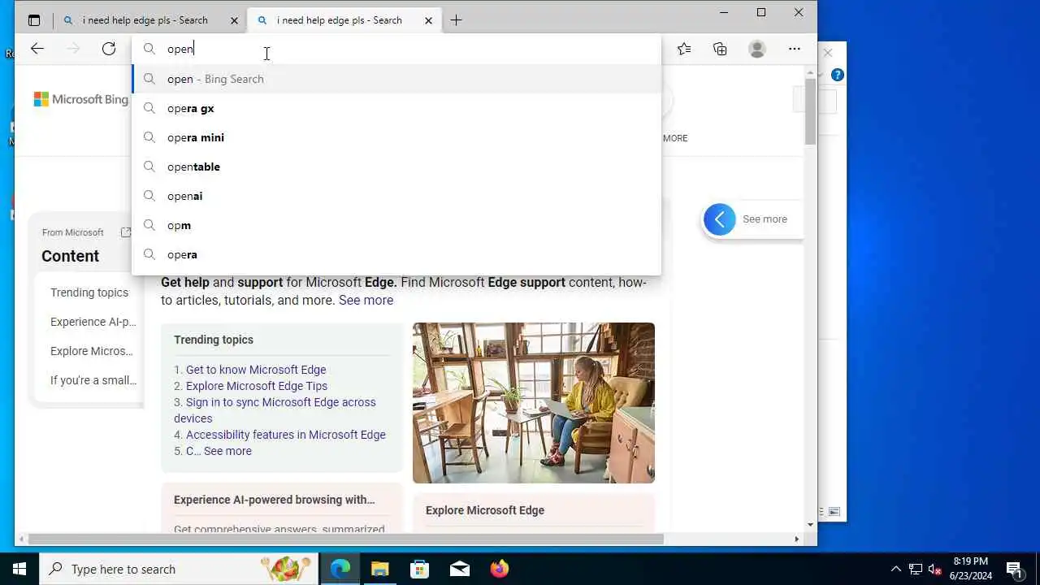This screenshot has width=1040, height=585.
Task: Open Firefox from taskbar
Action: pyautogui.click(x=500, y=569)
